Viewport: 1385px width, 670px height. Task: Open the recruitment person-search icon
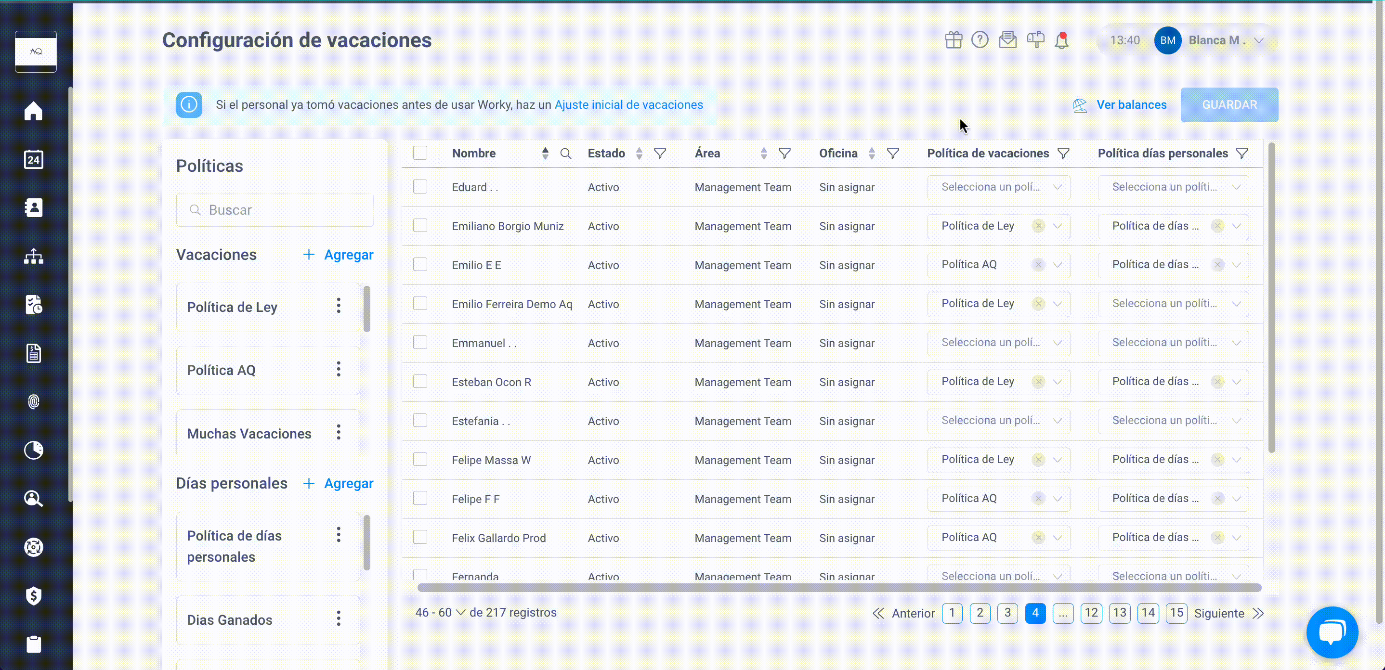click(33, 498)
